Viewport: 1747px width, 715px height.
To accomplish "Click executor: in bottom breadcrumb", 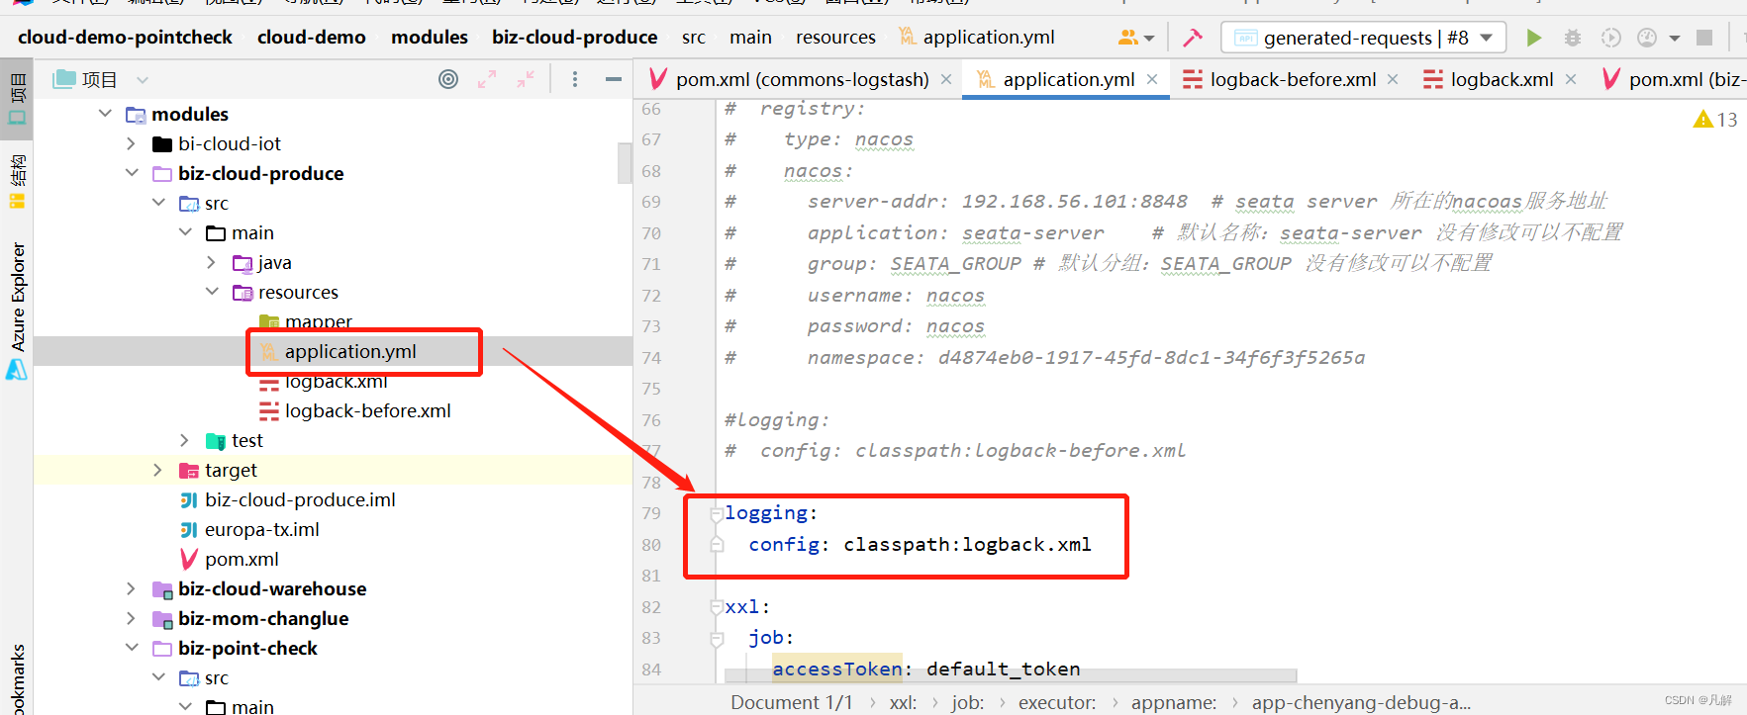I will (x=1057, y=702).
